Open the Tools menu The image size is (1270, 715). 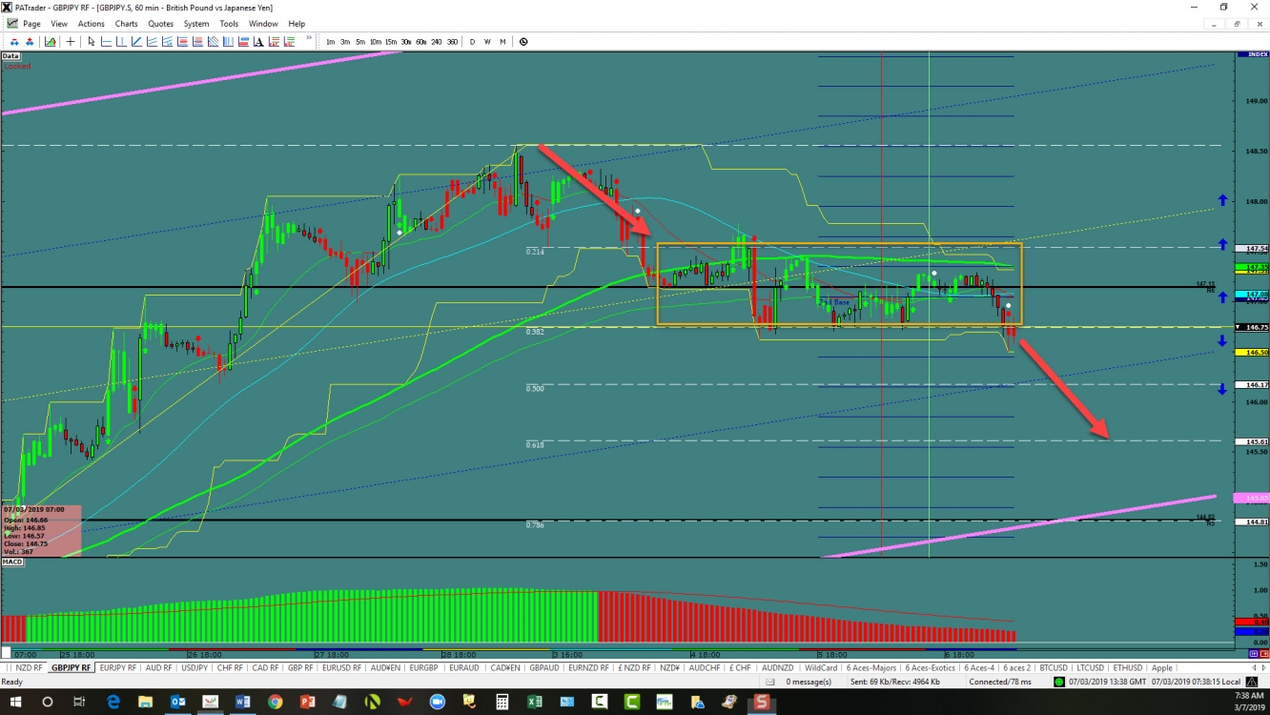tap(229, 24)
